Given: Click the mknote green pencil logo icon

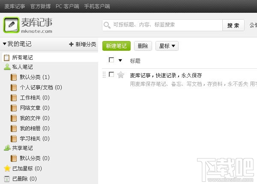Looking at the screenshot, I should tap(11, 25).
